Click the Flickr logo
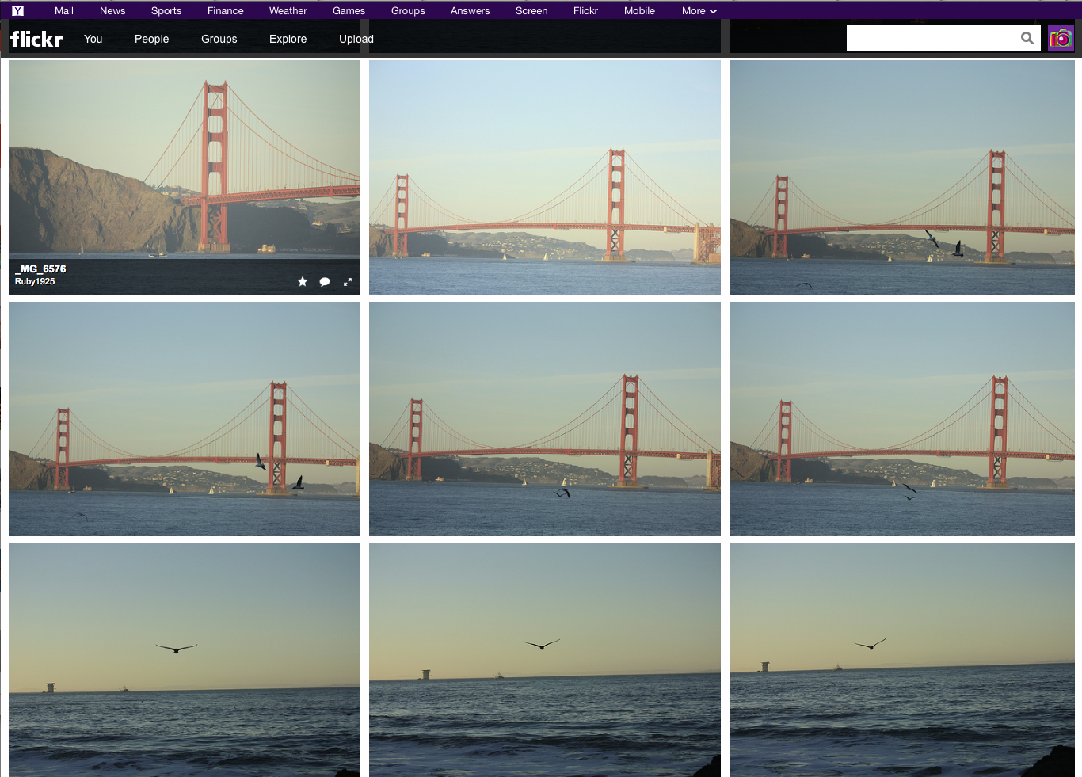 (36, 39)
